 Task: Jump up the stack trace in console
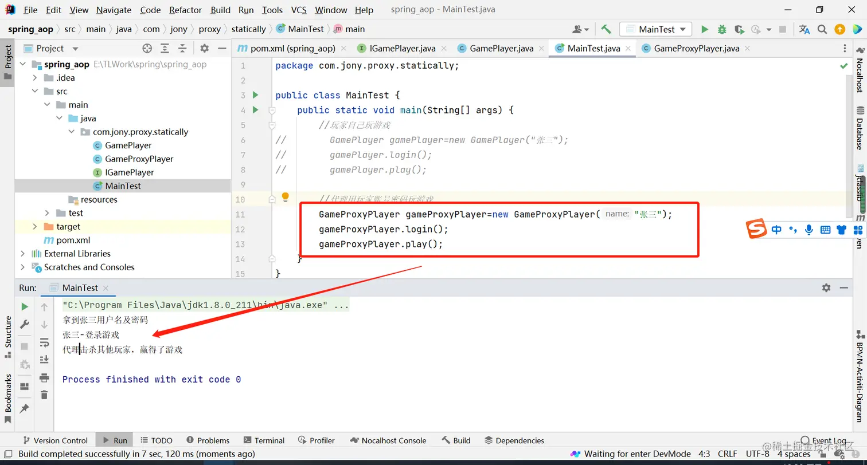pyautogui.click(x=44, y=307)
